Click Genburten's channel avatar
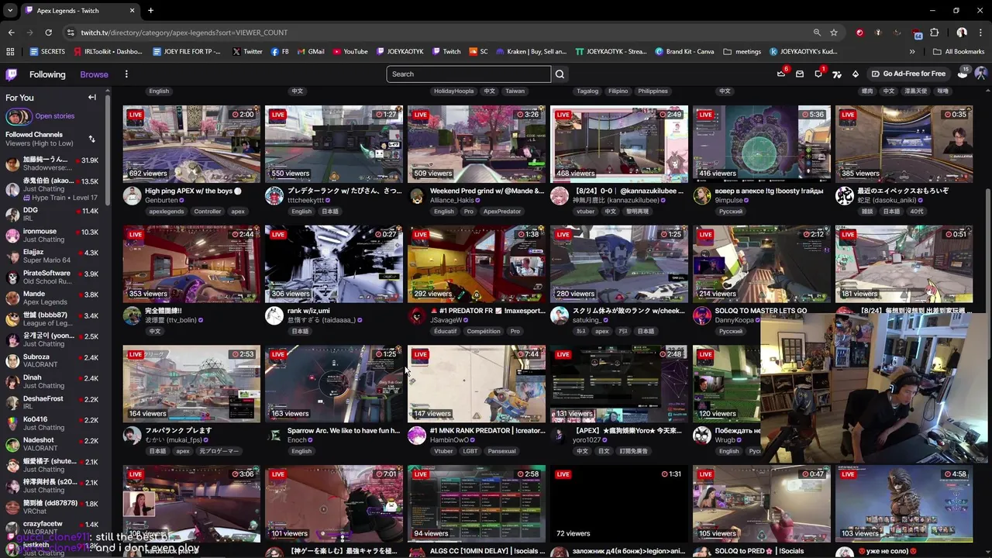 coord(132,196)
